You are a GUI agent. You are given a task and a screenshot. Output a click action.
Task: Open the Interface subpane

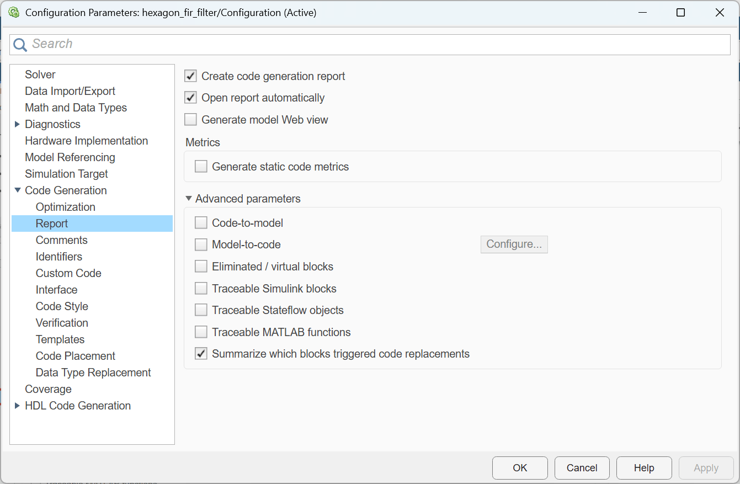pos(56,290)
